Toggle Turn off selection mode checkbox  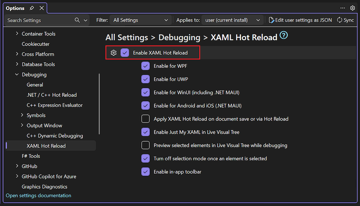(145, 159)
